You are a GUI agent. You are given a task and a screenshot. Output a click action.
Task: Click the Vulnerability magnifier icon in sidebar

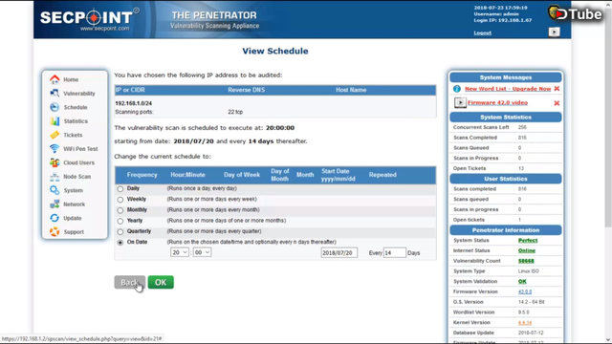(x=55, y=94)
